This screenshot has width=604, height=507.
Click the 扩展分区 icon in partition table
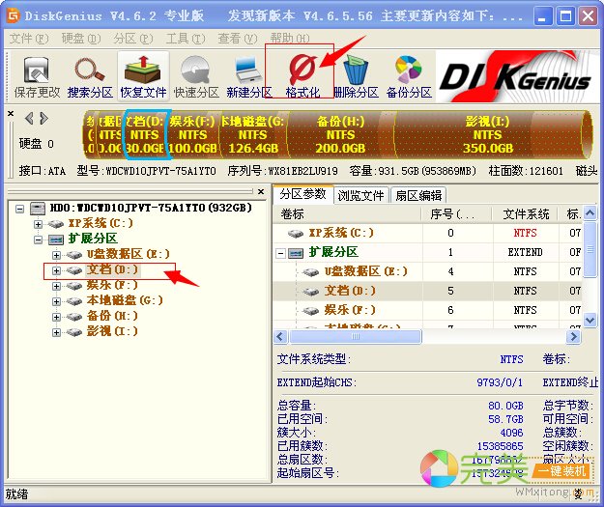point(296,253)
